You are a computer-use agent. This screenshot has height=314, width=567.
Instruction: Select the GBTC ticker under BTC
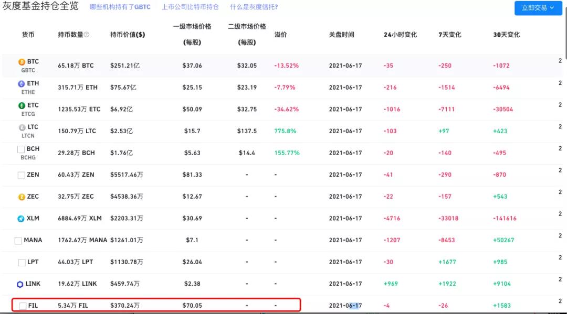pyautogui.click(x=28, y=70)
